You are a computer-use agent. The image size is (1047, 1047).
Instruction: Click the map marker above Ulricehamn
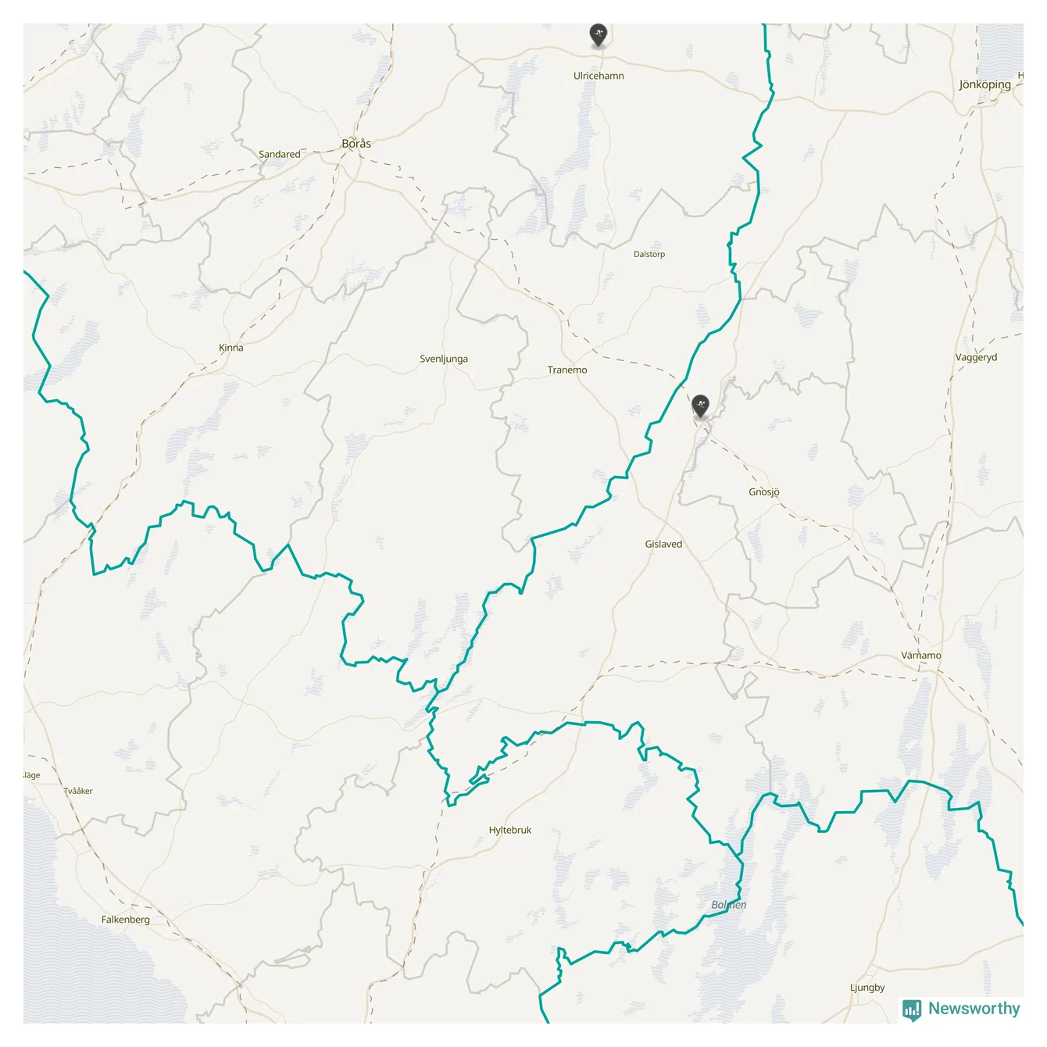point(598,35)
